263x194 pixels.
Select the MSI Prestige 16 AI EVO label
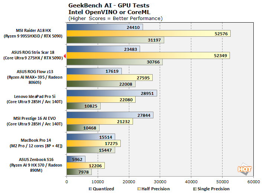(35, 121)
